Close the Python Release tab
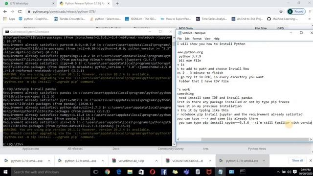Image resolution: width=313 pixels, height=176 pixels. 109,3
